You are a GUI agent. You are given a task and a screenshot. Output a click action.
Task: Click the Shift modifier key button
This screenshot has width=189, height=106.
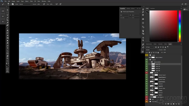(3, 11)
